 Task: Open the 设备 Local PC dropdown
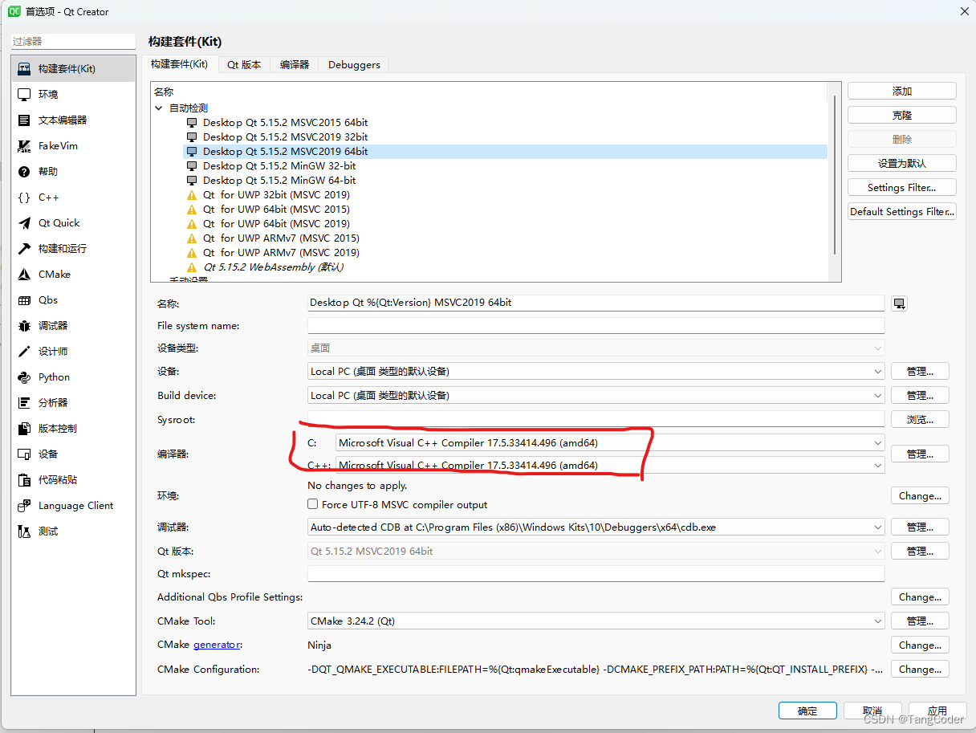(596, 372)
